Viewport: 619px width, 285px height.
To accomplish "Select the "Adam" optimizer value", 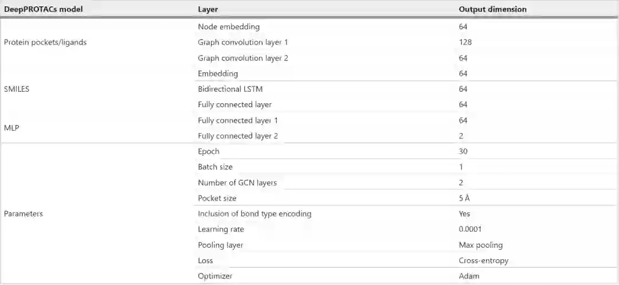I will tap(469, 276).
